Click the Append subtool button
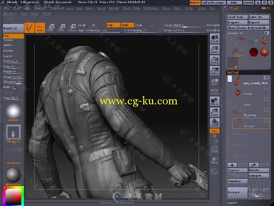 pyautogui.click(x=238, y=170)
